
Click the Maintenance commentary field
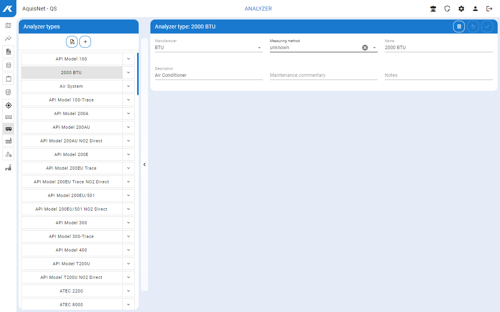coord(324,75)
